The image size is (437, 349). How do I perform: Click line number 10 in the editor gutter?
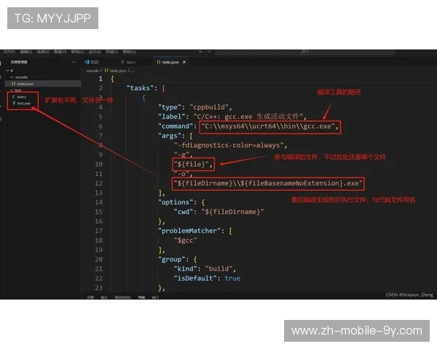[100, 164]
